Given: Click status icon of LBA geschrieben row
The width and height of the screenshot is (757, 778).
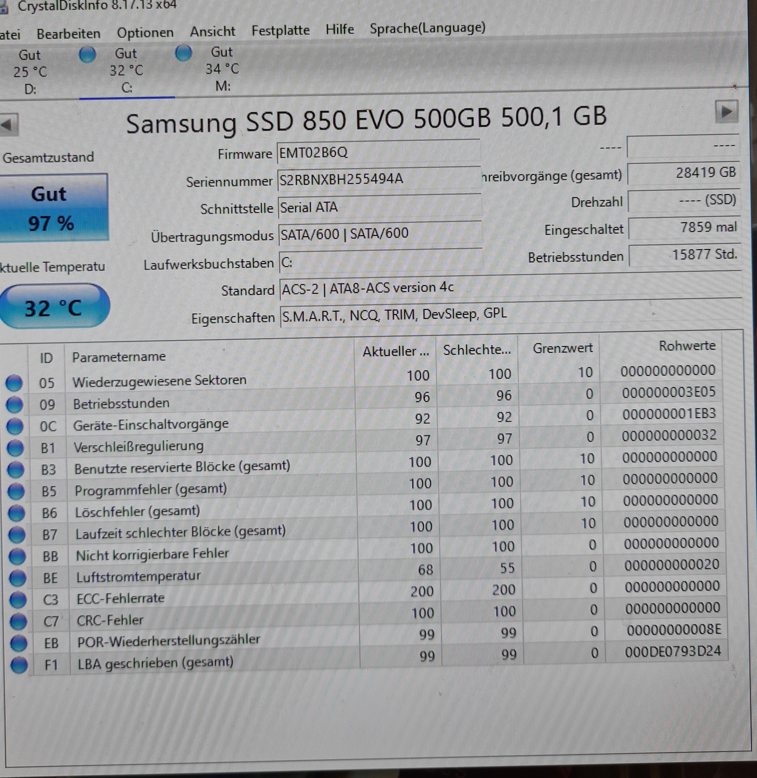Looking at the screenshot, I should point(19,665).
